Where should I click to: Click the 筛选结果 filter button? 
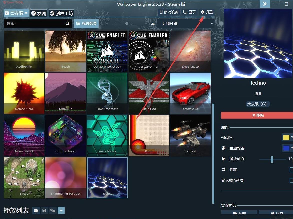(x=86, y=24)
